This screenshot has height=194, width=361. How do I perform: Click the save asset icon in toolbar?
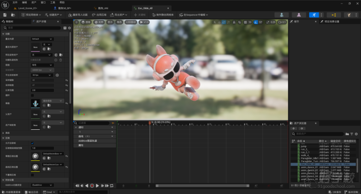[x=6, y=15]
